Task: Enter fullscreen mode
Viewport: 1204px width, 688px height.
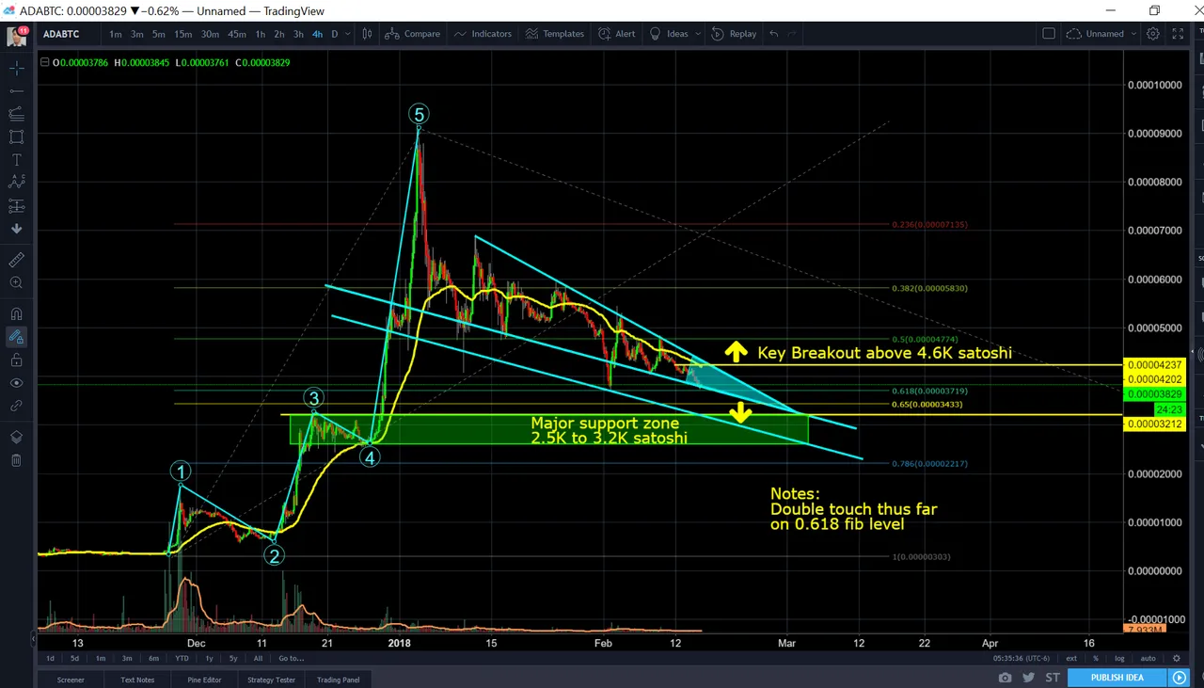Action: point(1178,34)
